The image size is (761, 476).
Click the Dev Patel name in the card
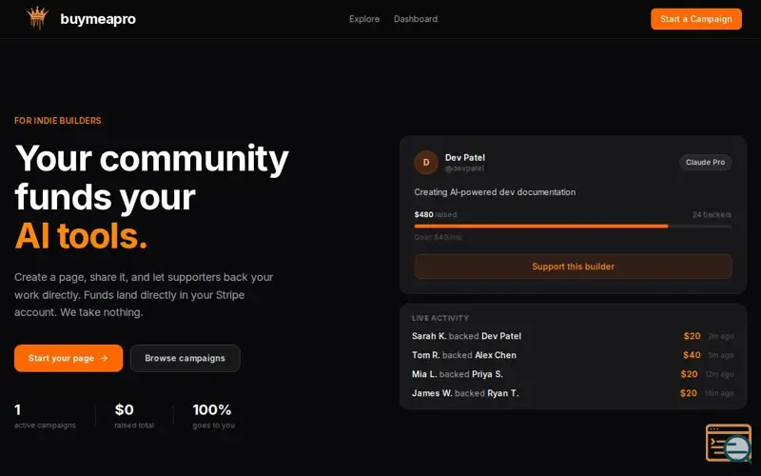(465, 157)
